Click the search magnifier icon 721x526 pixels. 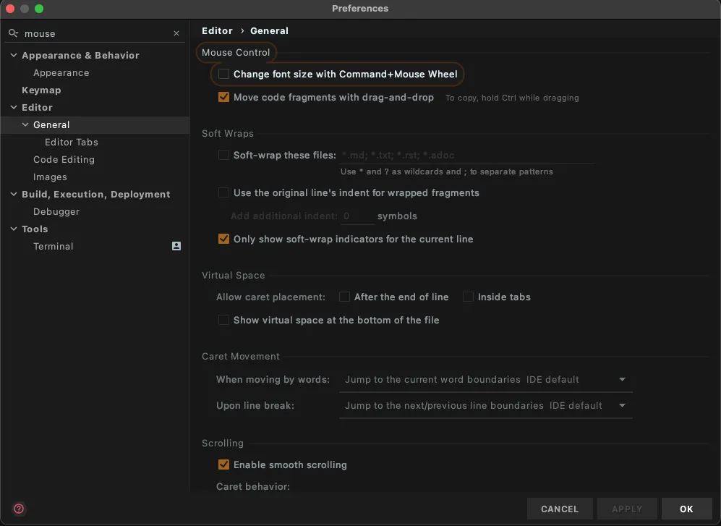point(14,33)
